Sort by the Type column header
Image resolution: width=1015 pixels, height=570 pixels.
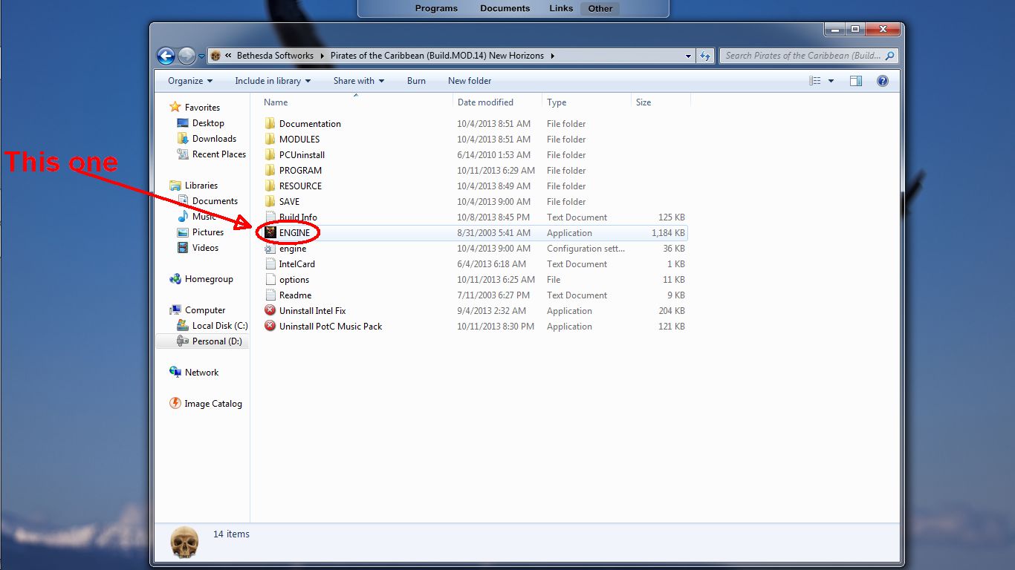(557, 102)
